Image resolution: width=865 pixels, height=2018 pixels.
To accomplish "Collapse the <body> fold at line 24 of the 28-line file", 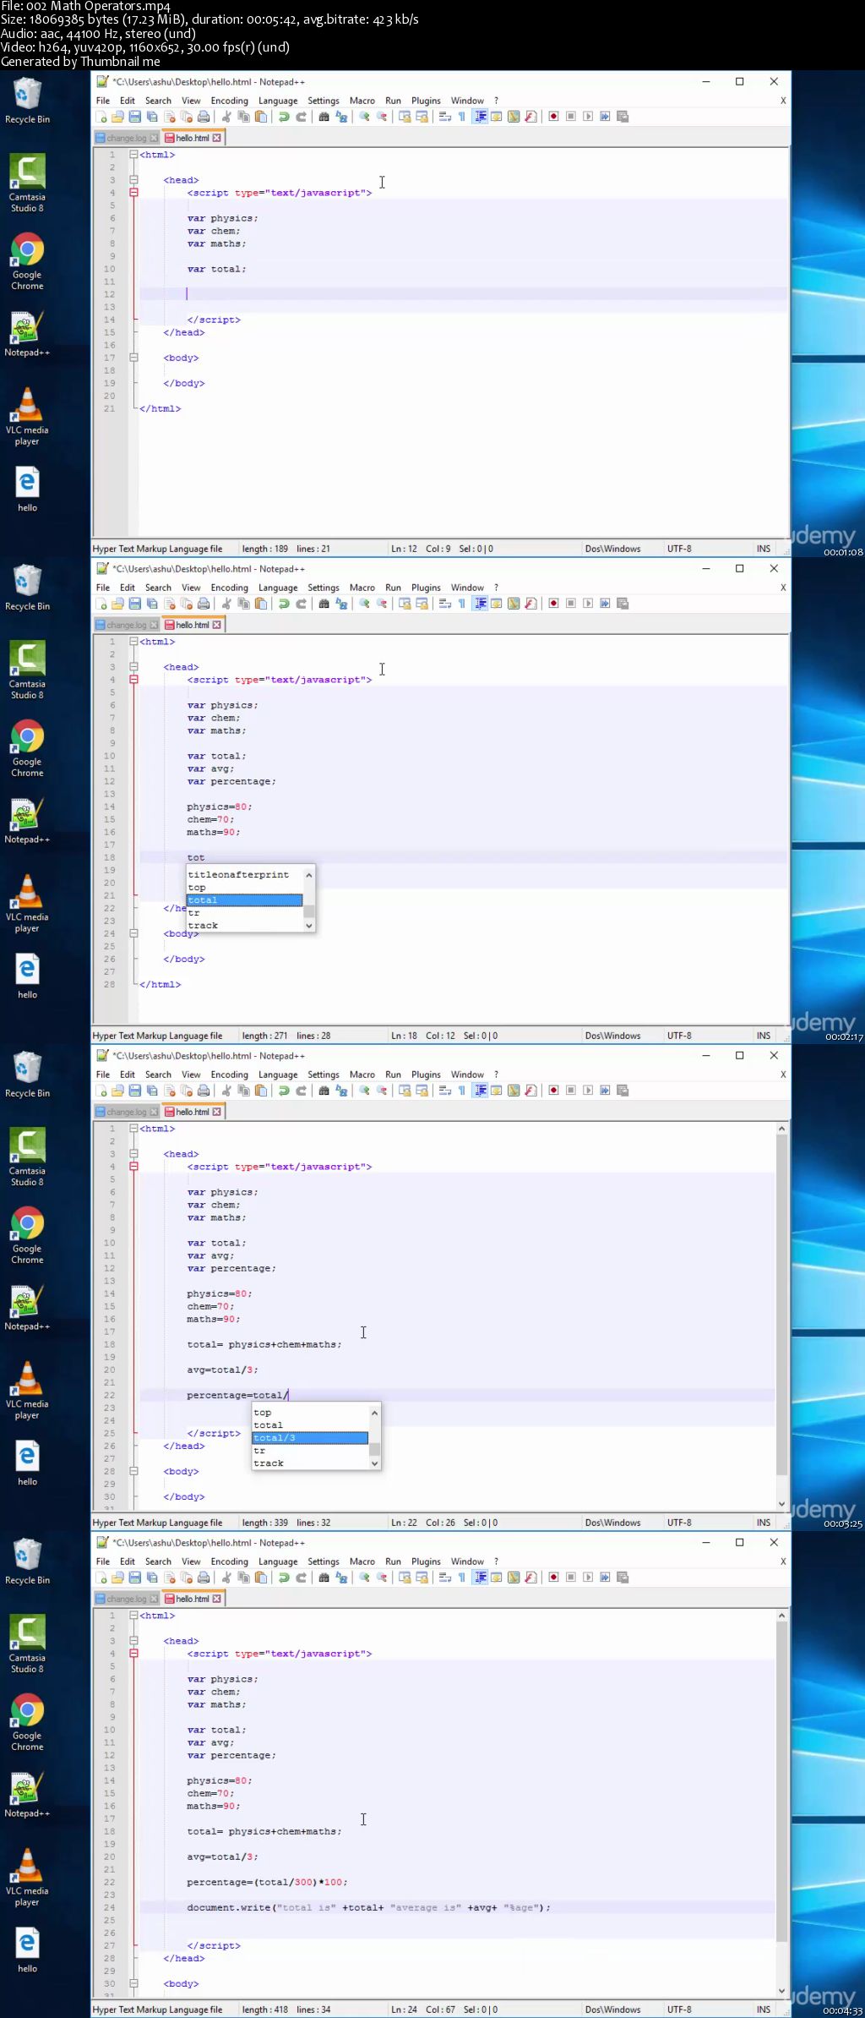I will click(x=133, y=933).
